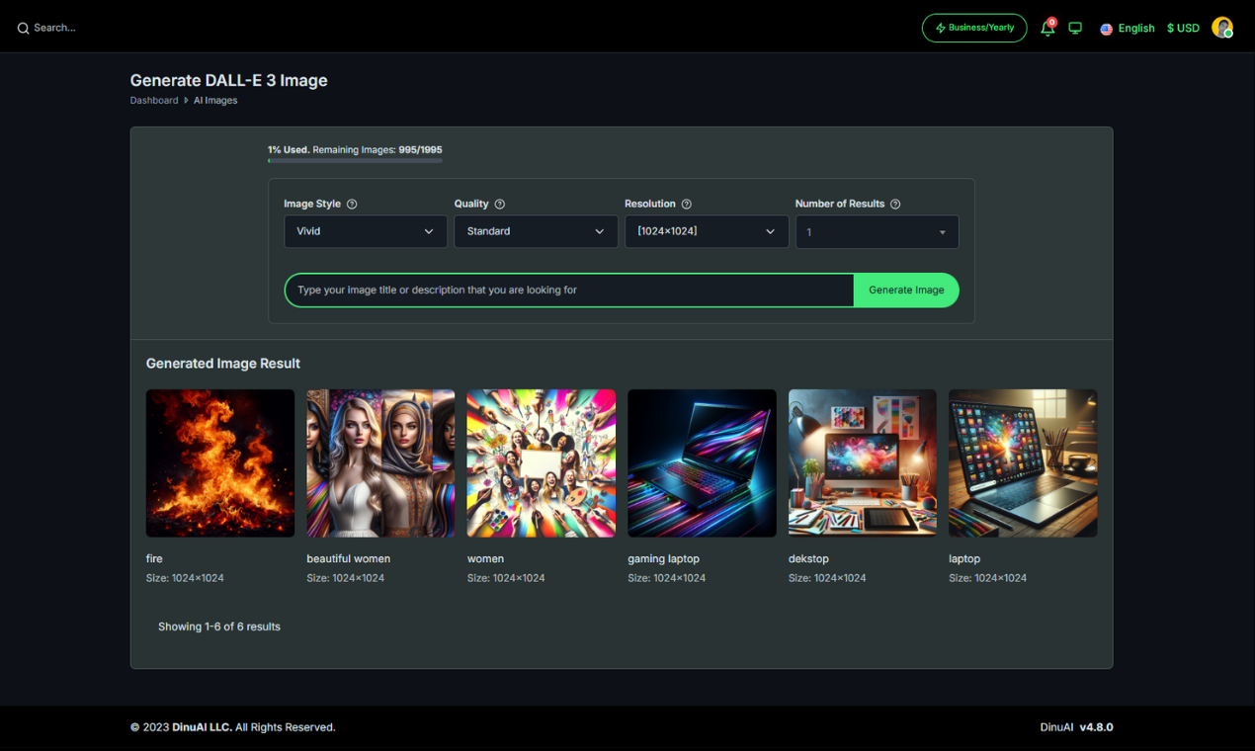Viewport: 1255px width, 751px height.
Task: Click the US flag language icon
Action: pyautogui.click(x=1106, y=28)
